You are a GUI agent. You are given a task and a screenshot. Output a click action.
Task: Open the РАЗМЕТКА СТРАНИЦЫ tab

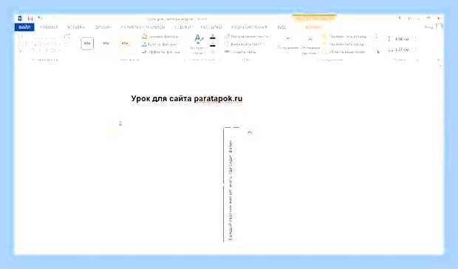[143, 27]
